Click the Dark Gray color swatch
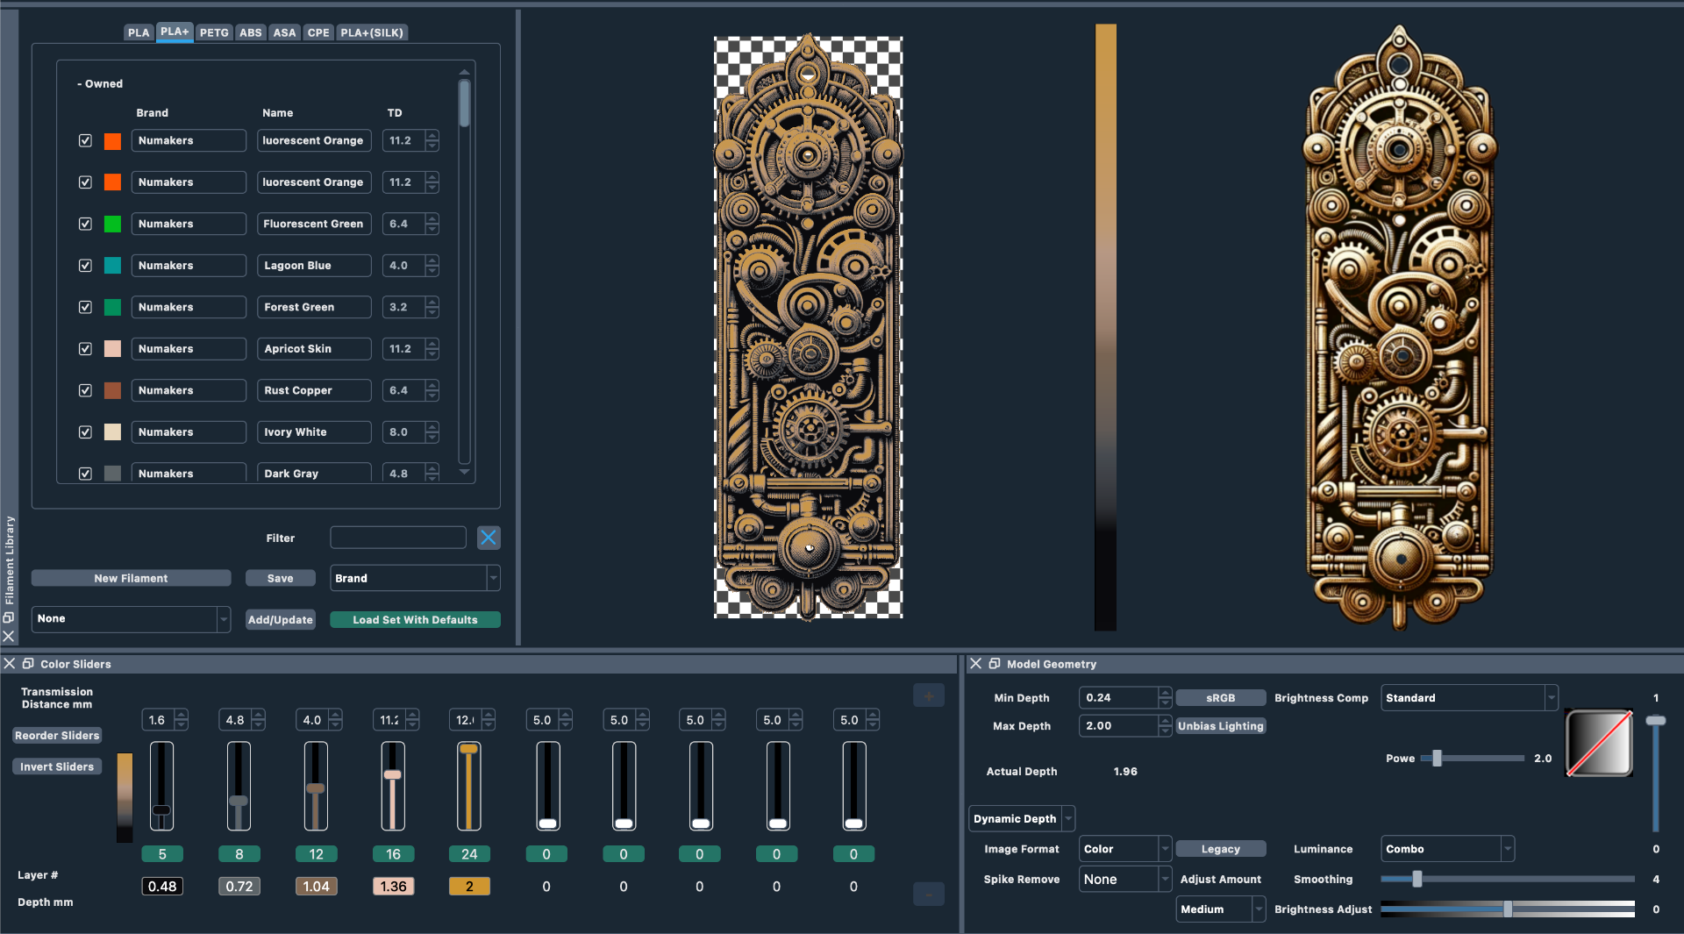This screenshot has width=1684, height=934. click(112, 474)
